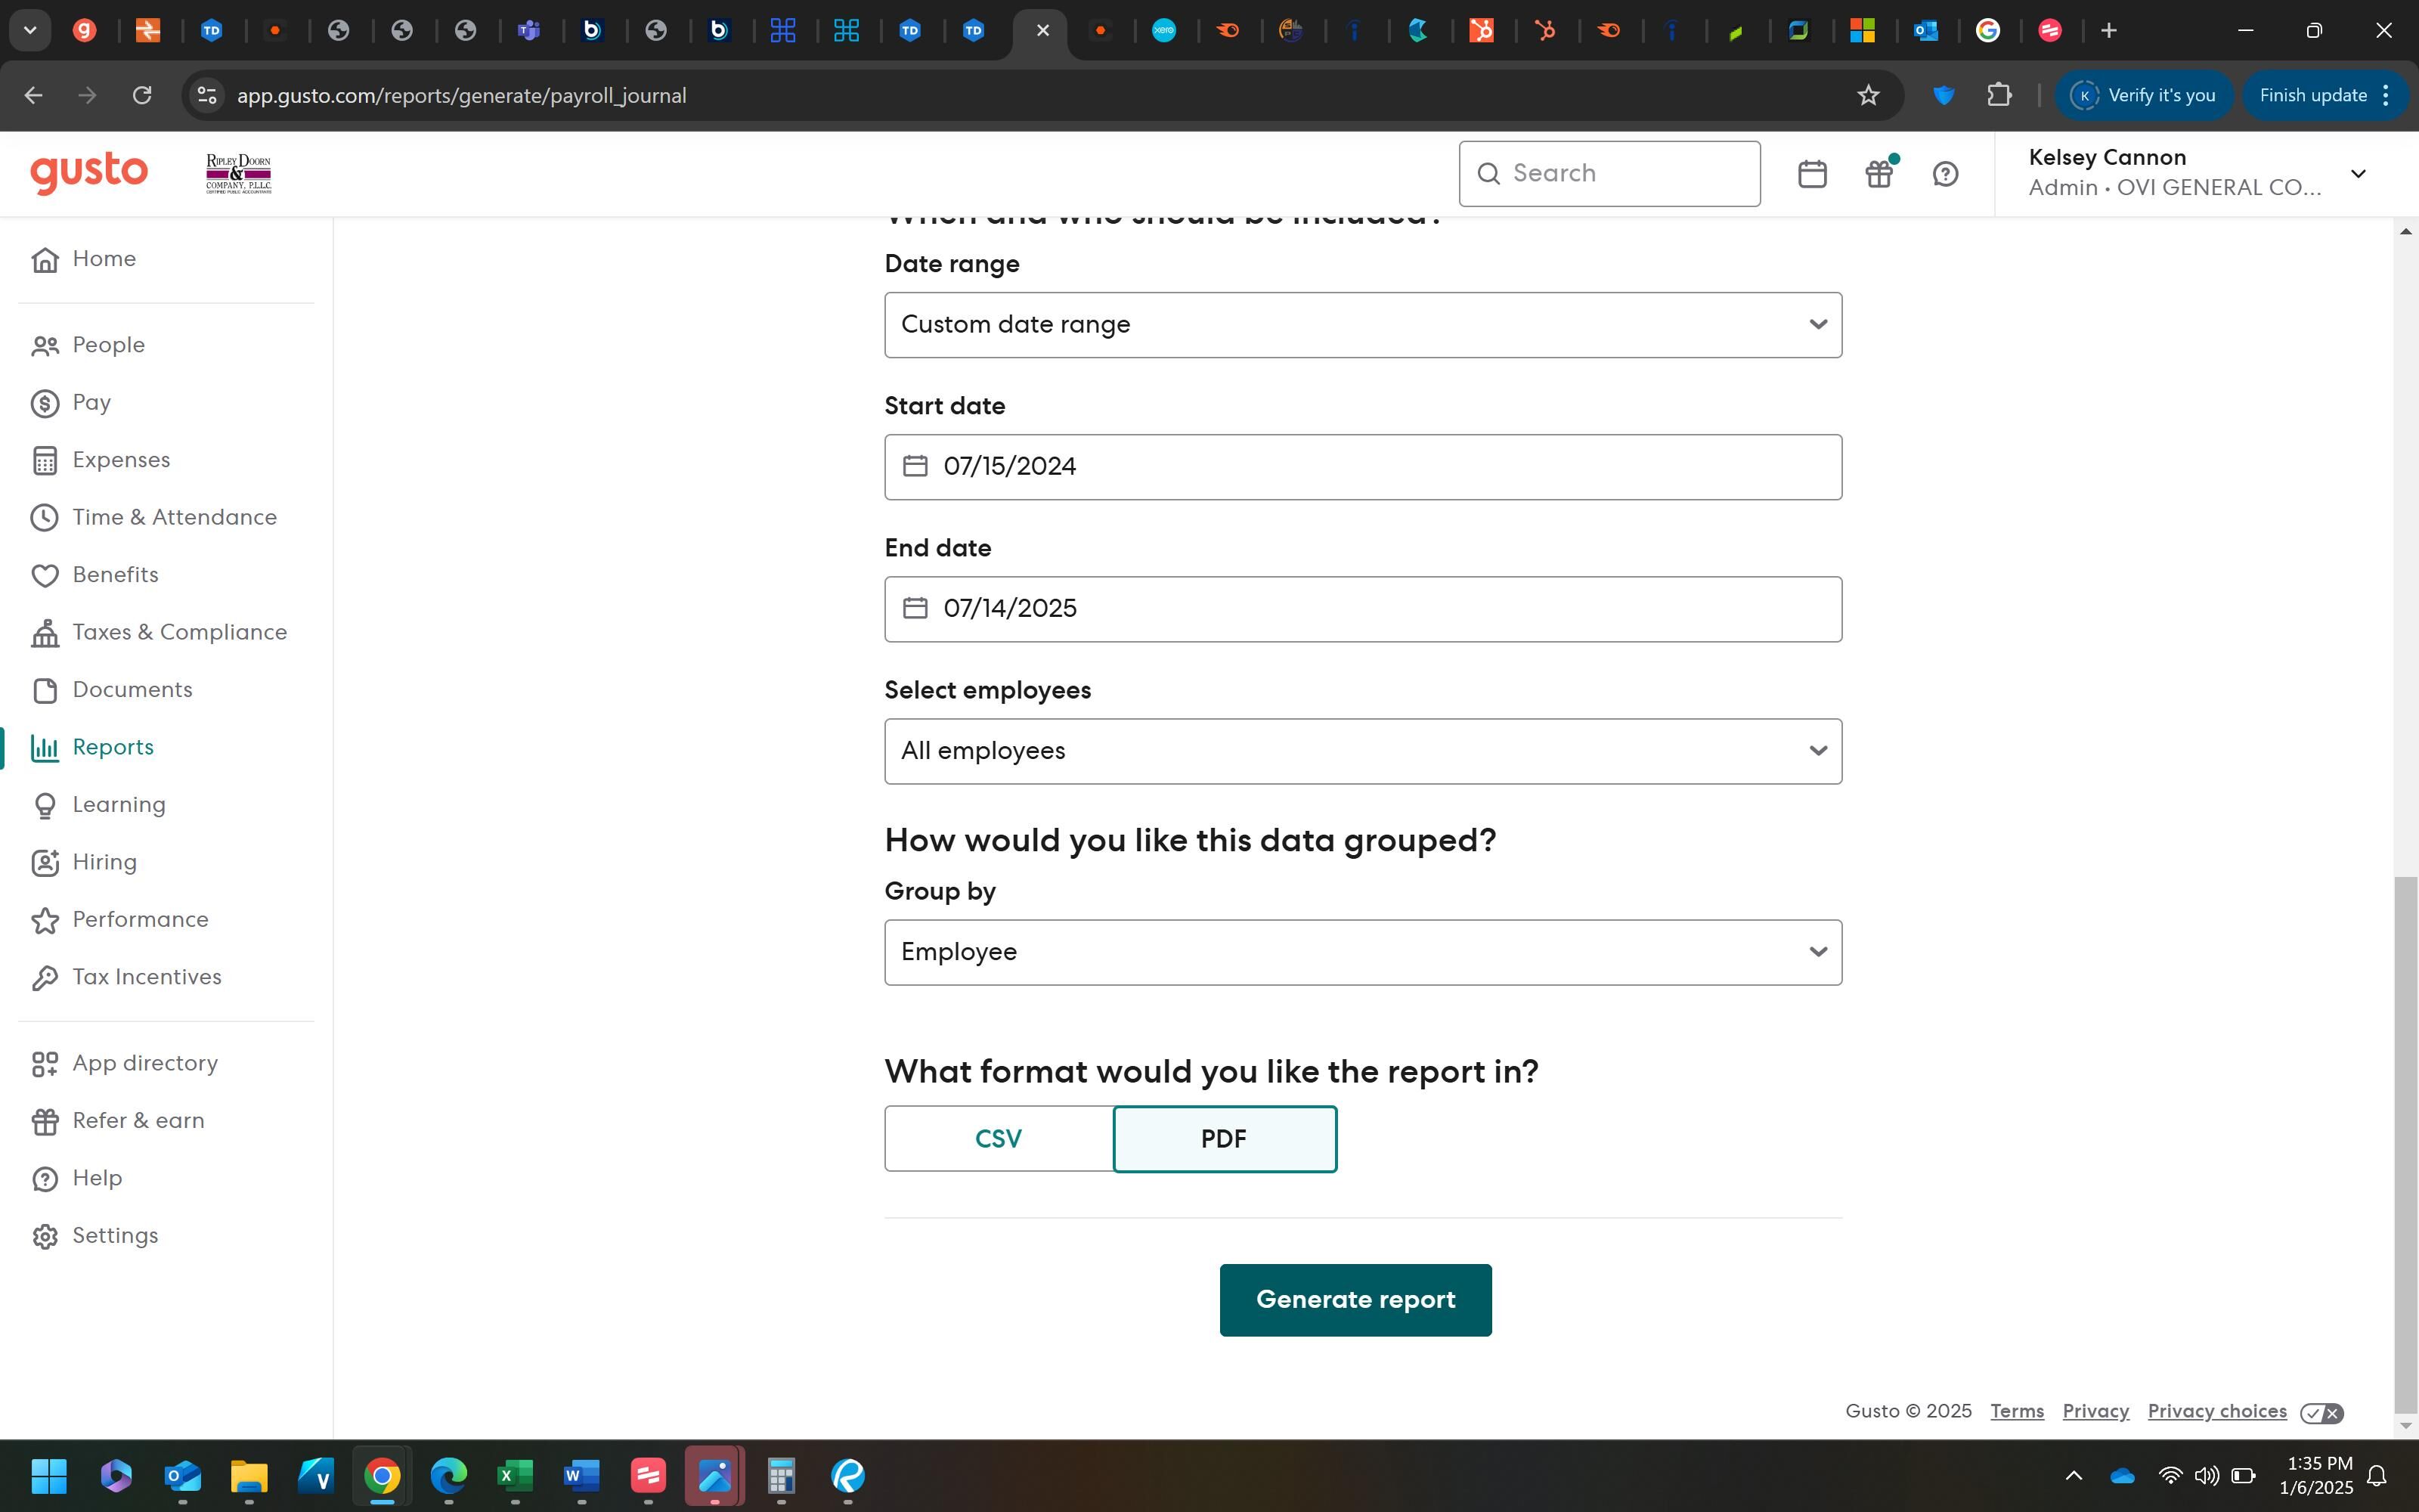Click the Gusto logo
The width and height of the screenshot is (2419, 1512).
coord(89,172)
